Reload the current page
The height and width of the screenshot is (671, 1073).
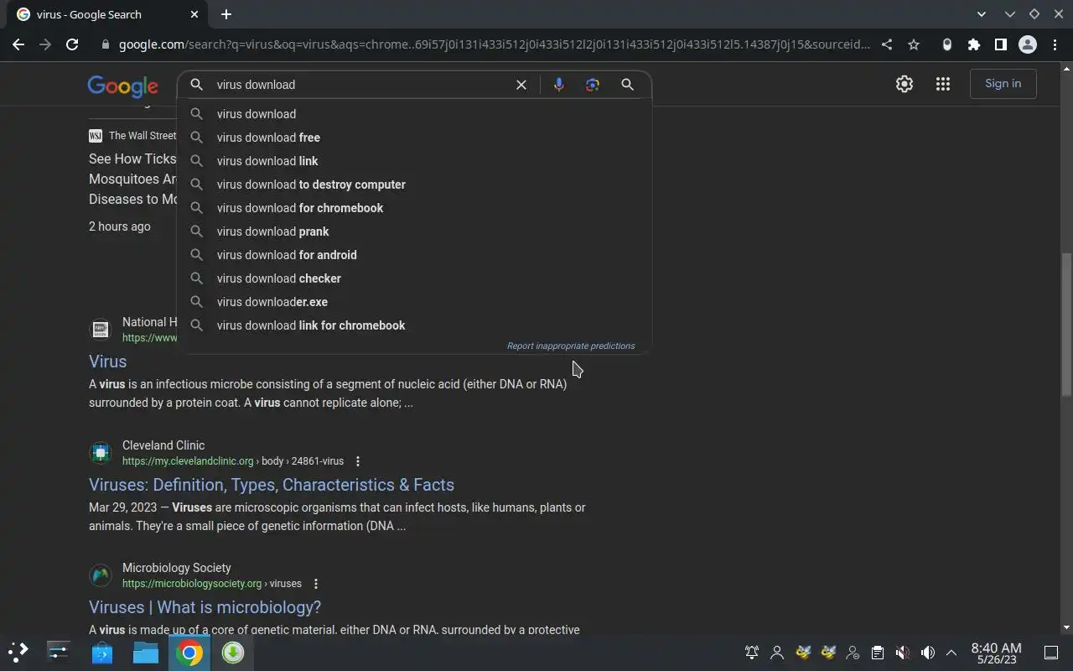tap(72, 44)
